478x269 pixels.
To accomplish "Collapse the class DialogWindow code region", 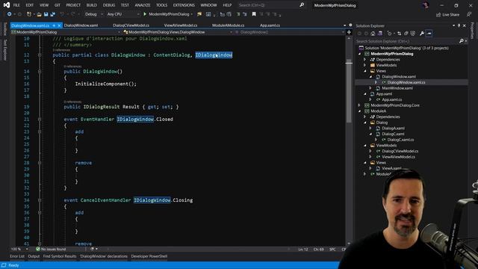I will click(40, 55).
